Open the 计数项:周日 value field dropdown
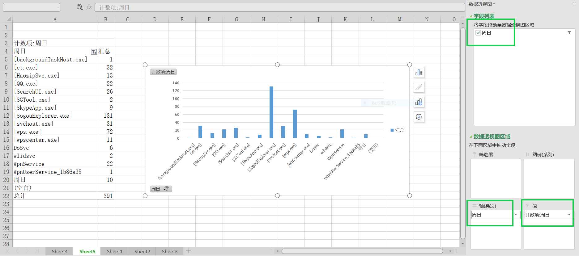 click(569, 215)
